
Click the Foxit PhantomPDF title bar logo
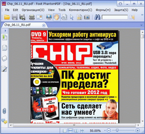pyautogui.click(x=4, y=4)
